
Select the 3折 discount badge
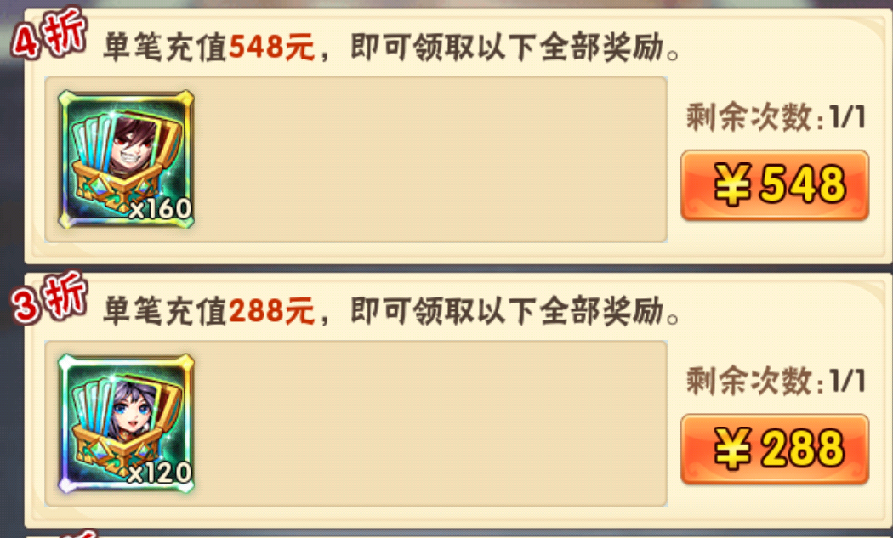click(x=49, y=298)
